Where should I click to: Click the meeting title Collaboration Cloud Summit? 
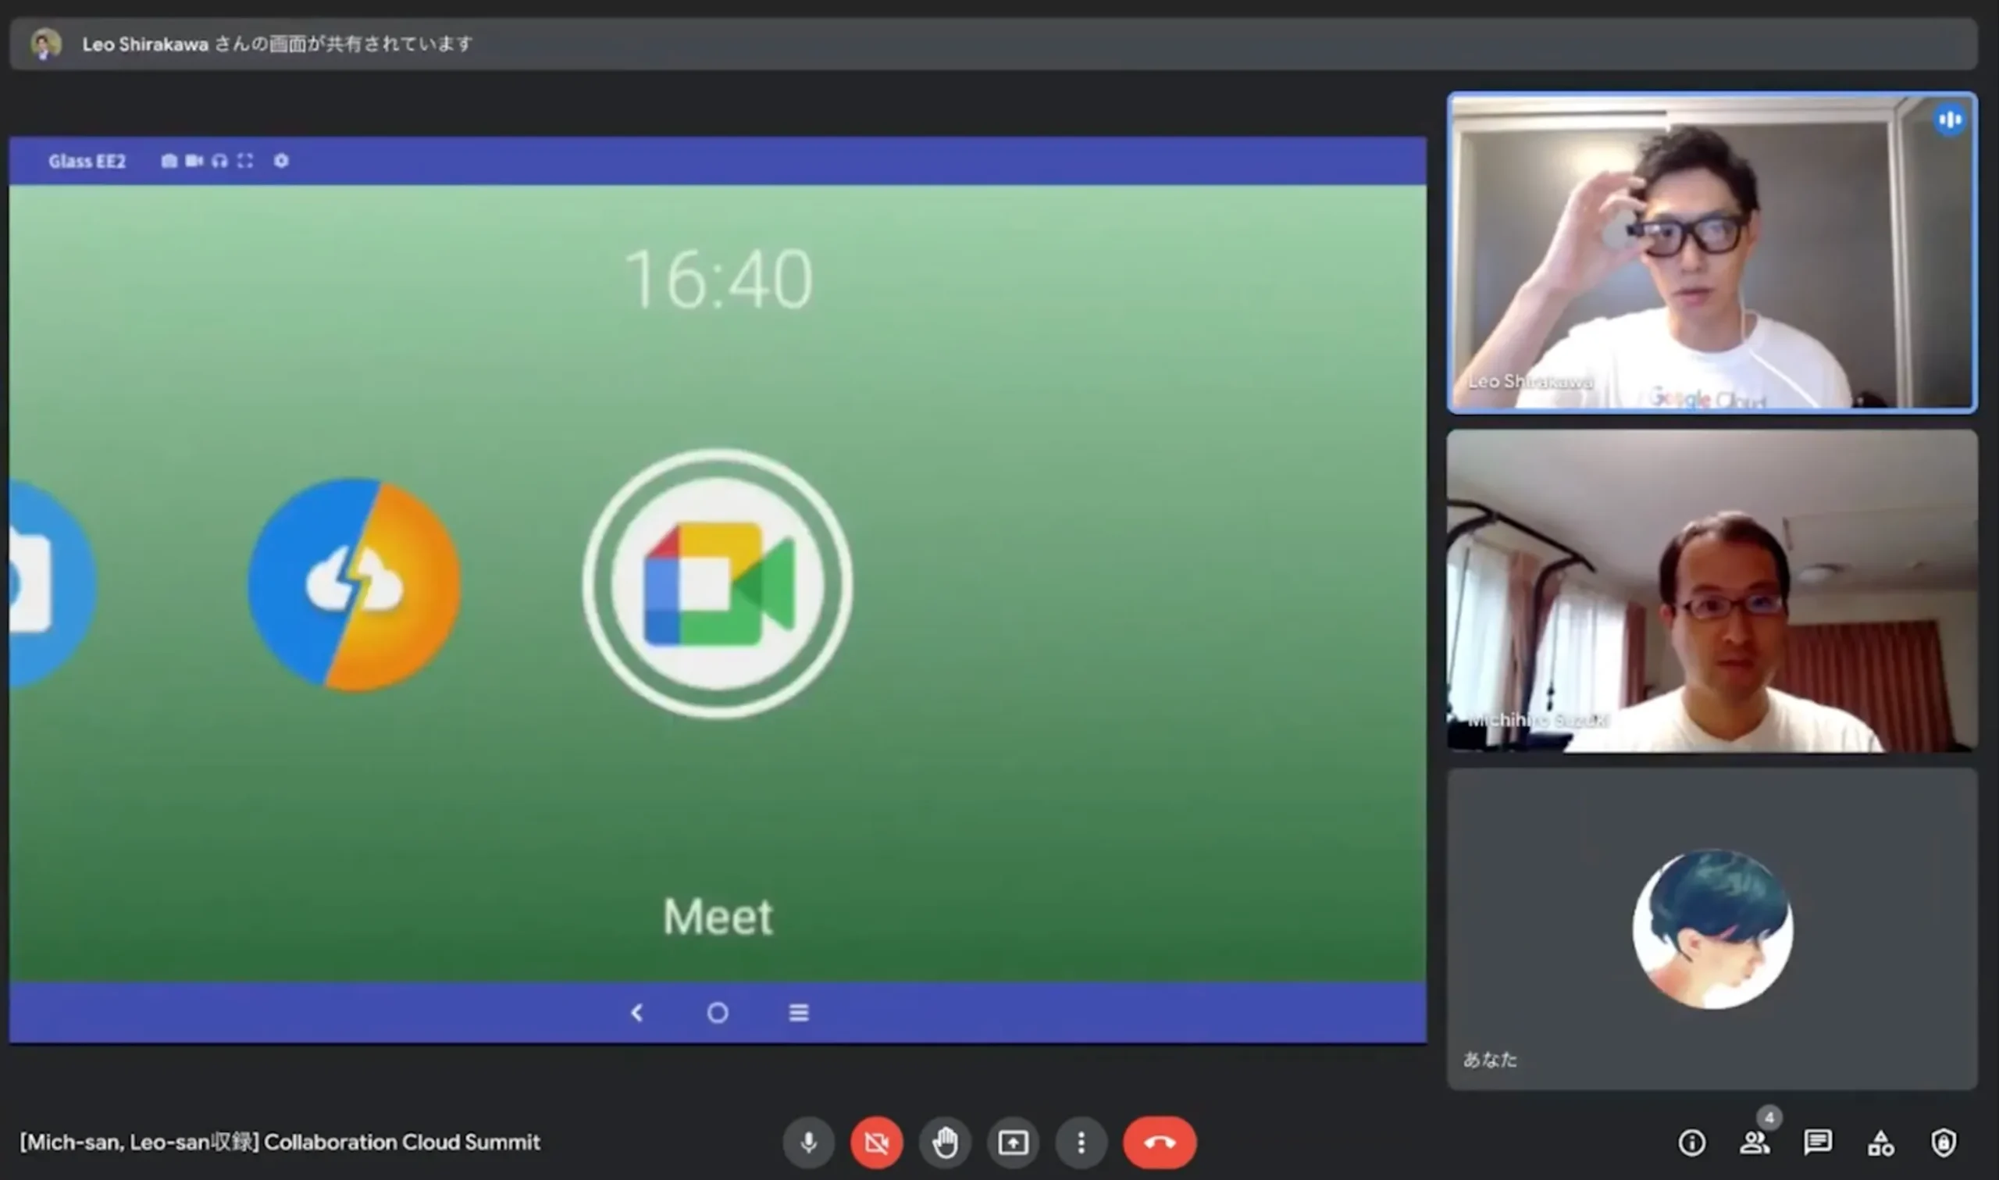coord(280,1142)
